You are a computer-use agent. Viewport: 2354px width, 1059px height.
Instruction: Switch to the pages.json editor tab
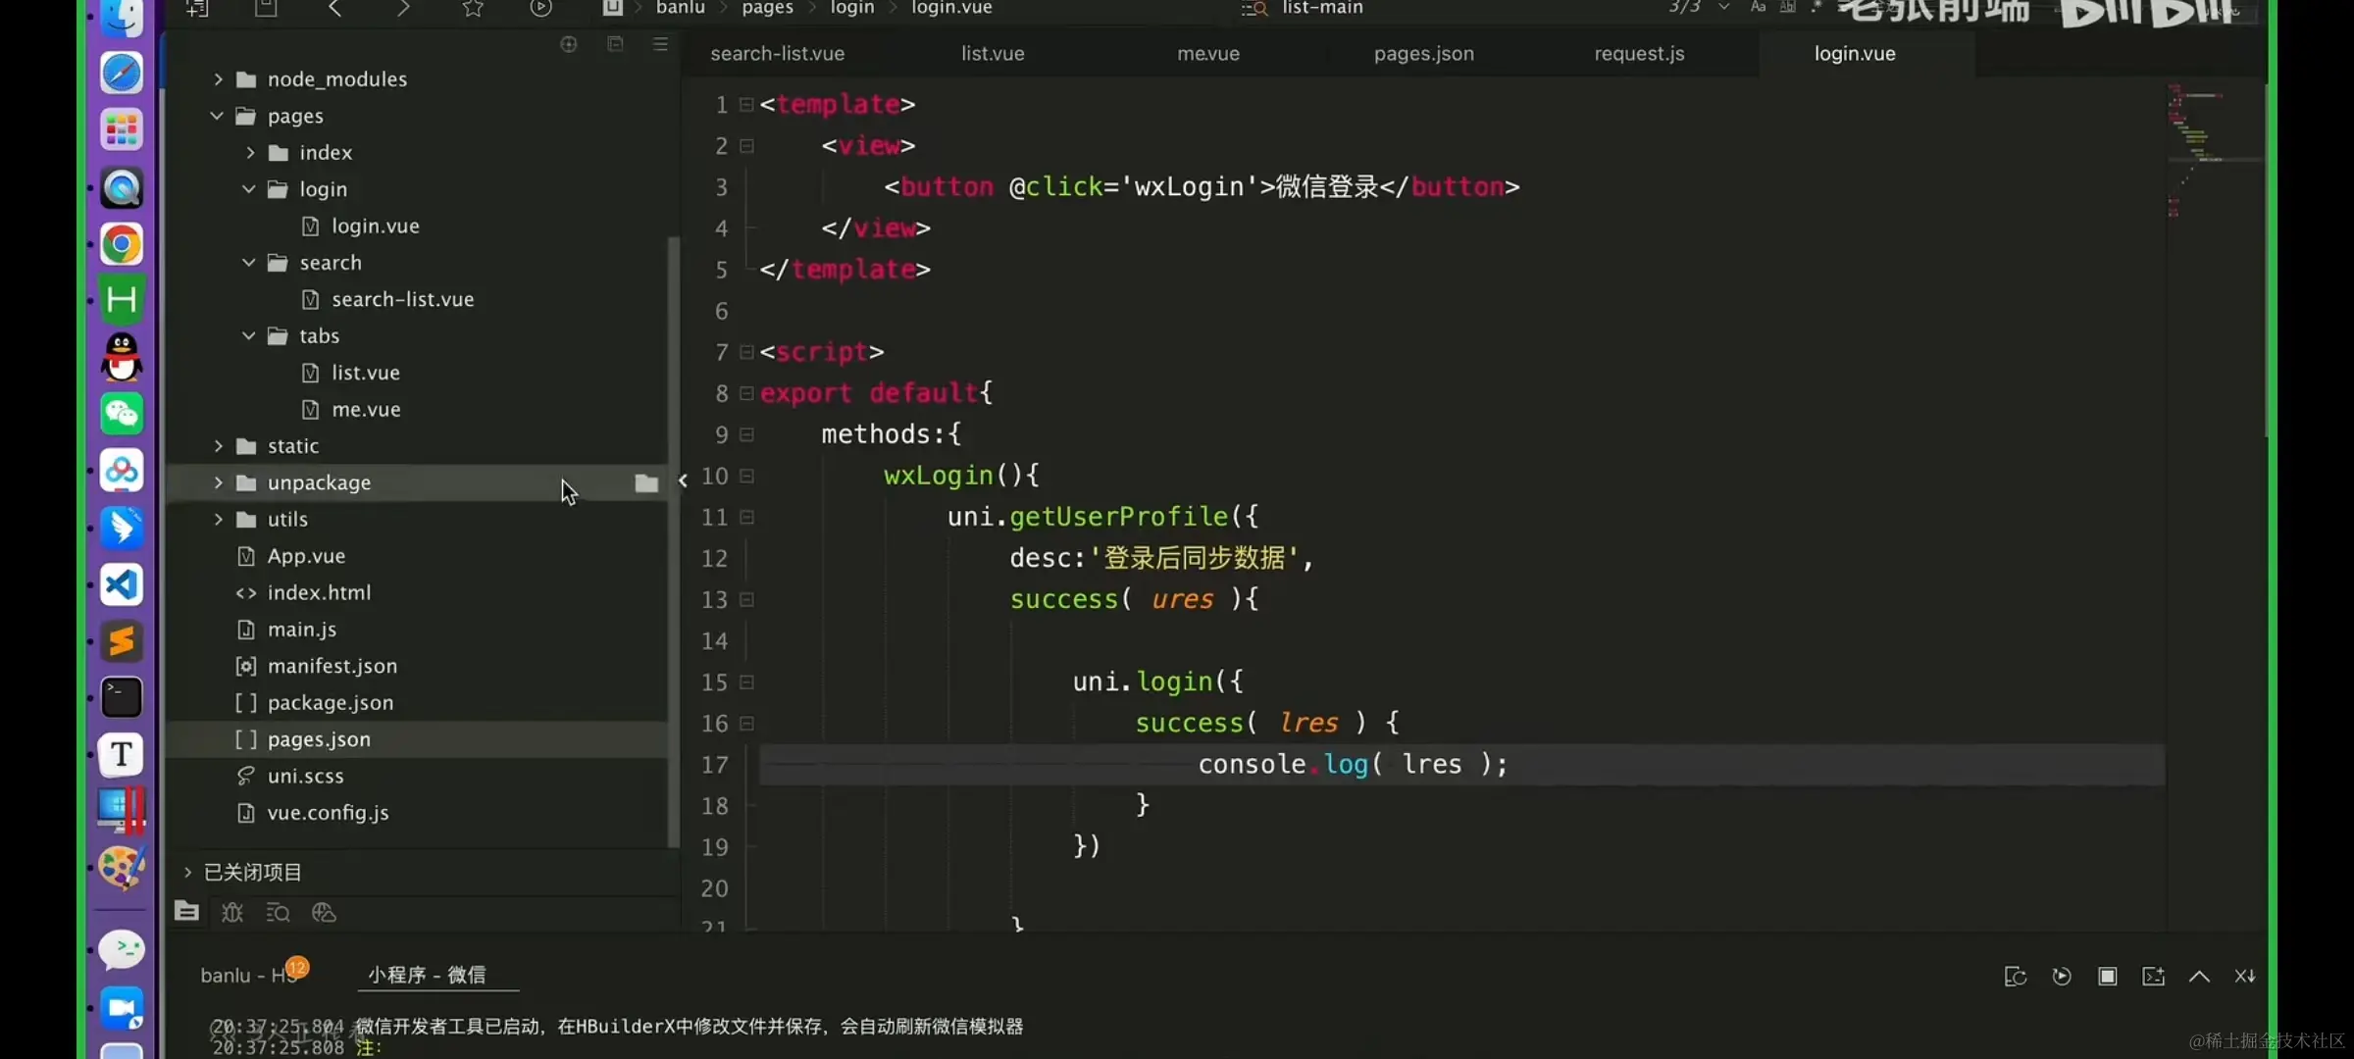coord(1423,54)
